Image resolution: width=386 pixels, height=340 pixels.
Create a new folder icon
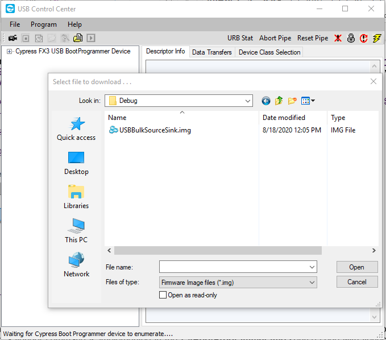[x=292, y=101]
